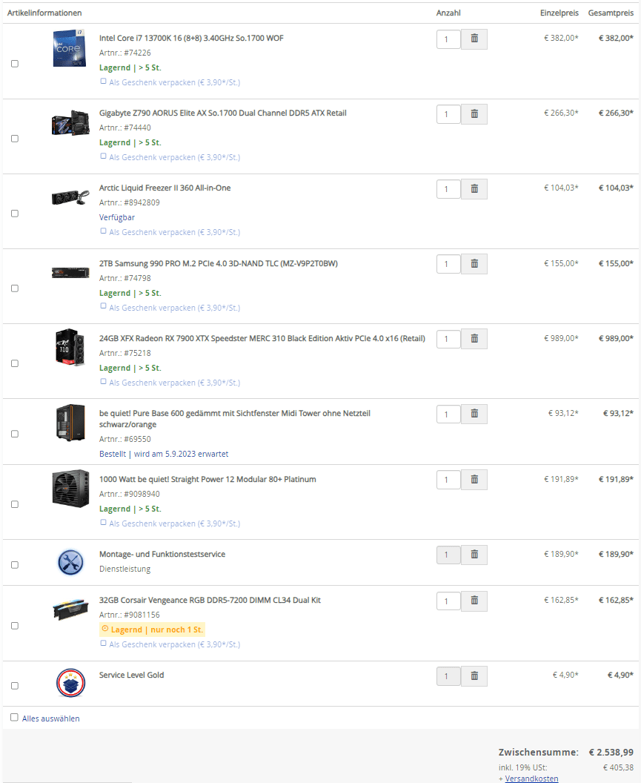Delete the Samsung 990 PRO SSD item

[474, 264]
